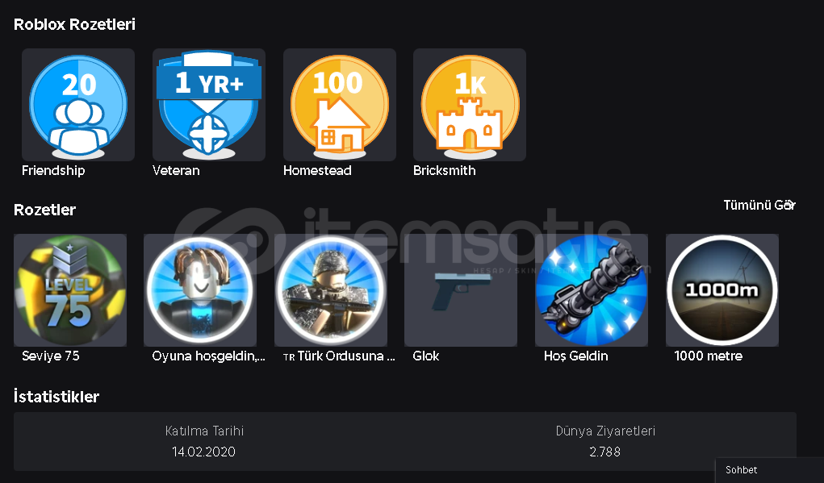Open the Hoş Geldin minigun badge

click(592, 290)
